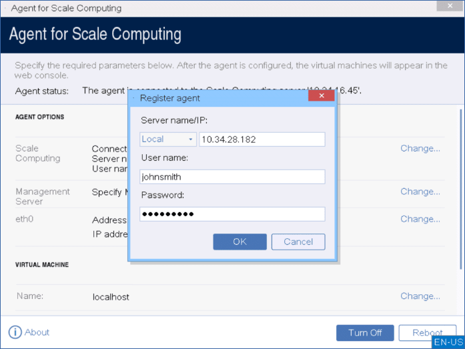Image resolution: width=465 pixels, height=349 pixels.
Task: Open Change link for eth0 network
Action: 420,219
